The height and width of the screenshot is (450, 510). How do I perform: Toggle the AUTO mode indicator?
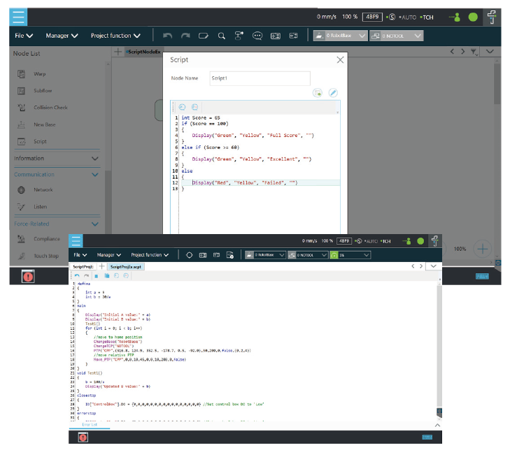[x=408, y=16]
